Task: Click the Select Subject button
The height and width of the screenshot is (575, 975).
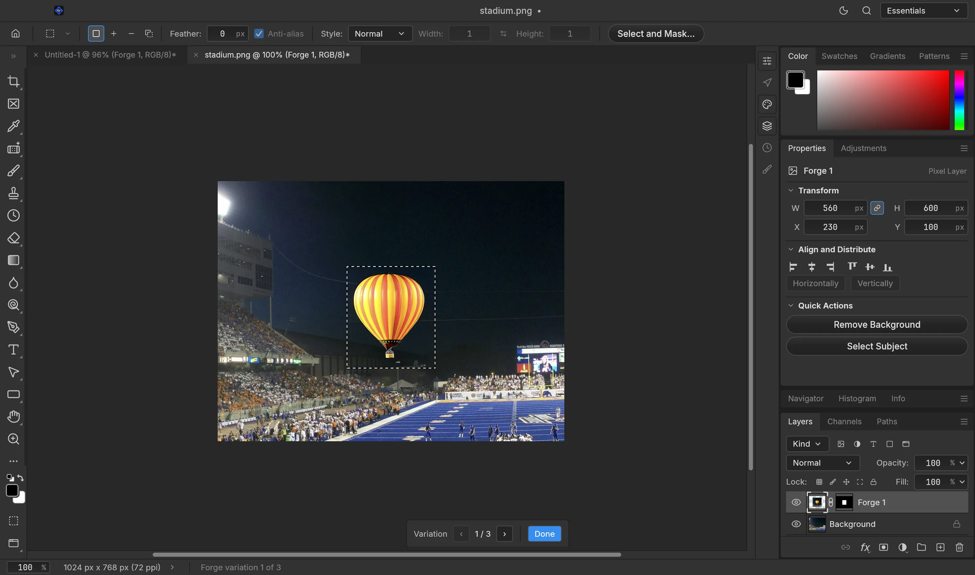Action: pos(876,346)
